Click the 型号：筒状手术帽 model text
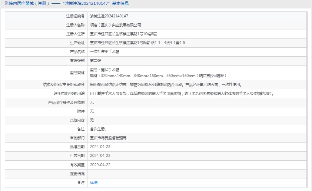 pyautogui.click(x=104, y=70)
